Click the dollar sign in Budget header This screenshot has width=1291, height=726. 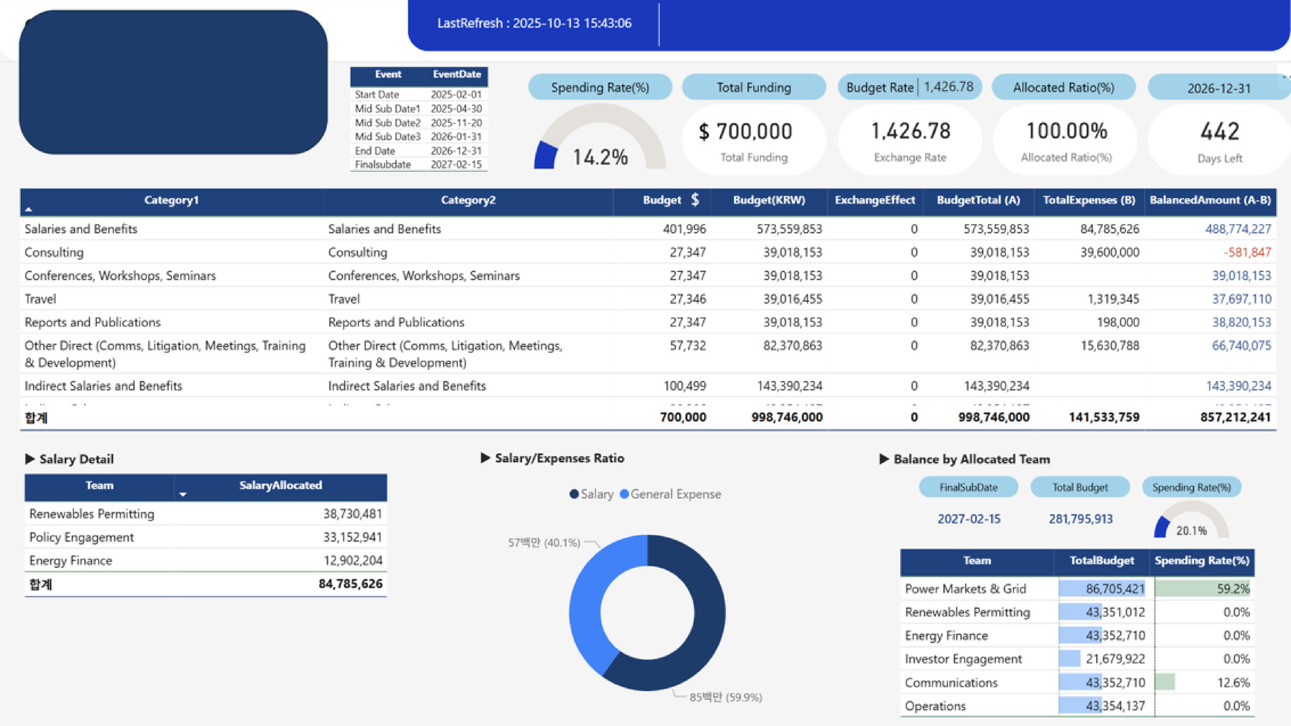coord(695,200)
